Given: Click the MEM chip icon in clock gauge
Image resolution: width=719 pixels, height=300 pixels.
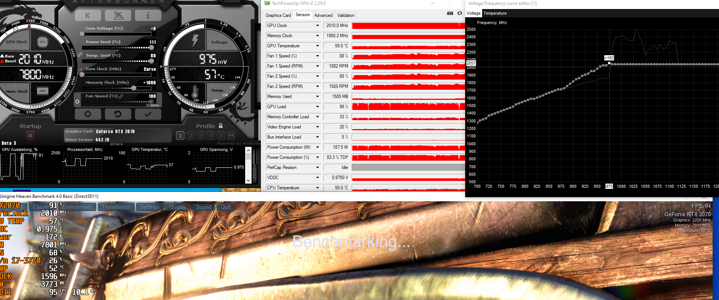Looking at the screenshot, I should [x=42, y=91].
